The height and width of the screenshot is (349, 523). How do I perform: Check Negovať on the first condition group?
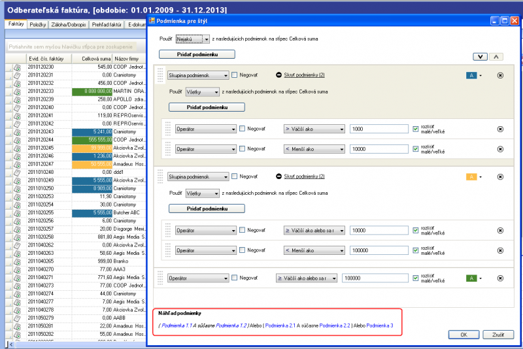coord(235,76)
